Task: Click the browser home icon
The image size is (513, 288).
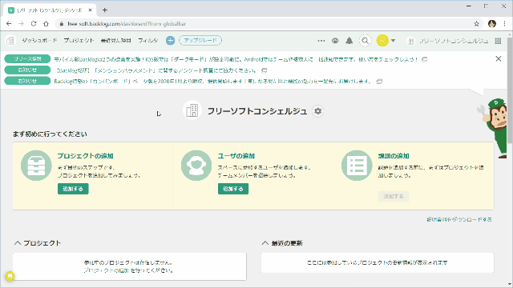Action: 46,23
